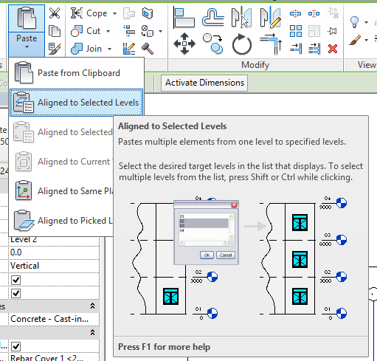Select the Rotate tool icon
This screenshot has height=361, width=377.
tap(242, 44)
